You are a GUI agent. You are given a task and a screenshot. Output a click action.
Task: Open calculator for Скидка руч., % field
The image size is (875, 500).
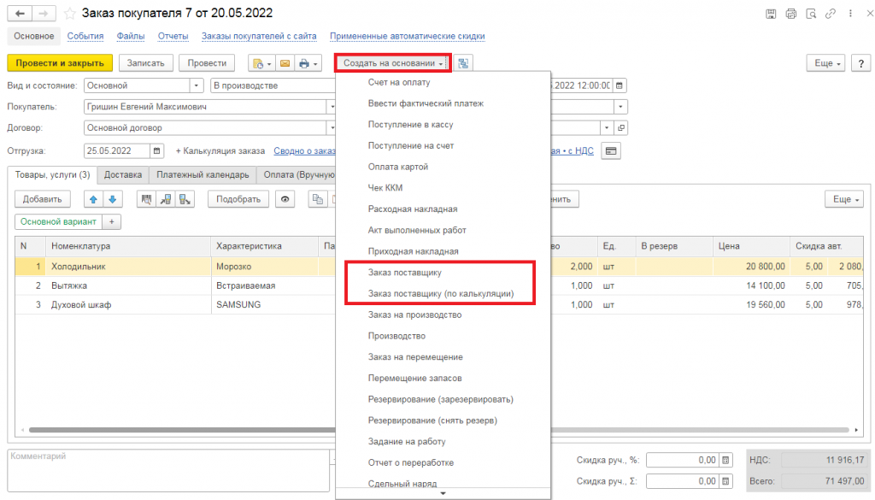click(x=725, y=460)
